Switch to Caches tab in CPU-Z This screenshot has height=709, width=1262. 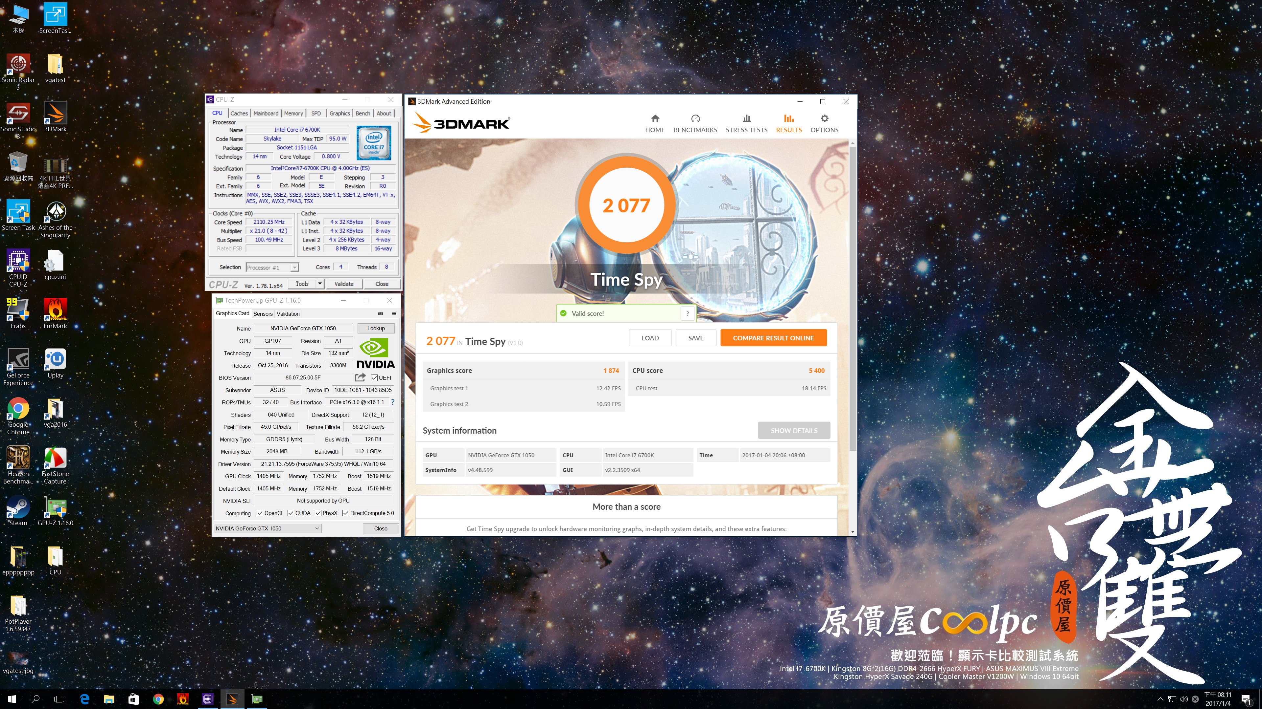pos(239,113)
